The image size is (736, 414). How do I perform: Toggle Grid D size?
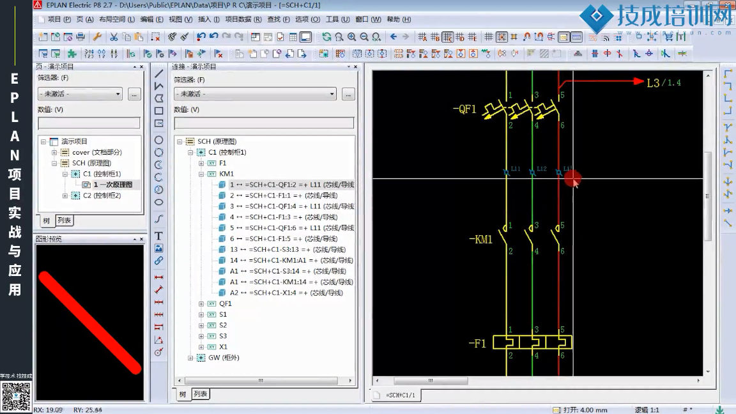click(x=460, y=36)
